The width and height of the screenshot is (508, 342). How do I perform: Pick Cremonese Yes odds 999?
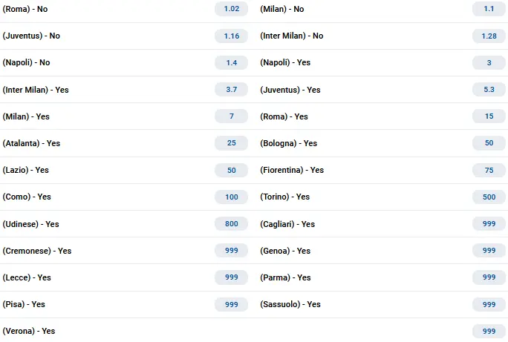tap(231, 251)
